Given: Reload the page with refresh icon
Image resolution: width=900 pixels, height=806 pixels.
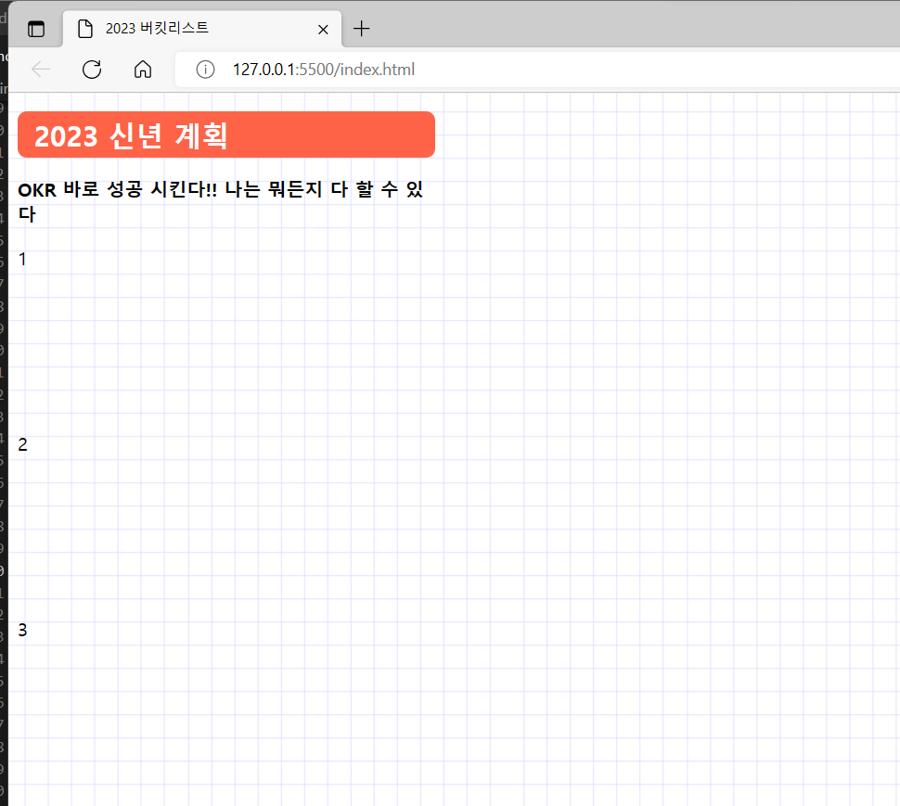Looking at the screenshot, I should click(x=92, y=70).
